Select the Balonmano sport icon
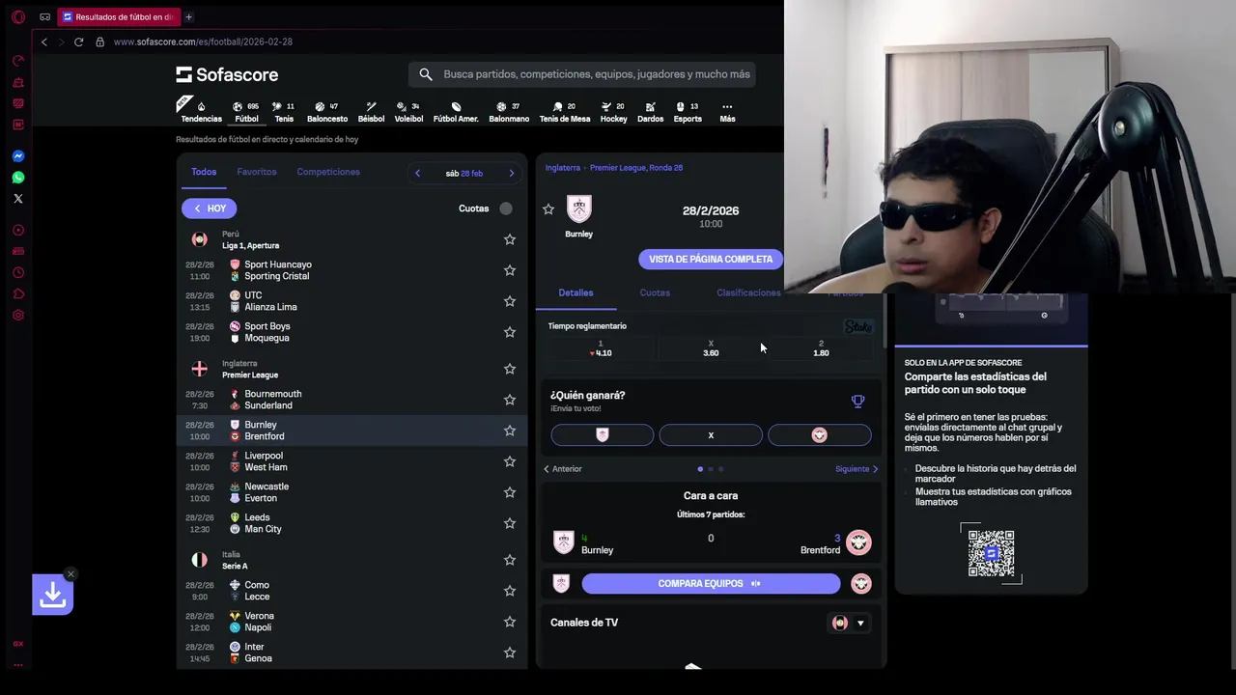Screen dimensions: 1236x695 509,112
